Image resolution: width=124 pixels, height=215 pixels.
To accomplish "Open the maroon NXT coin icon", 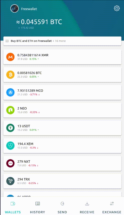I will coord(10,163).
